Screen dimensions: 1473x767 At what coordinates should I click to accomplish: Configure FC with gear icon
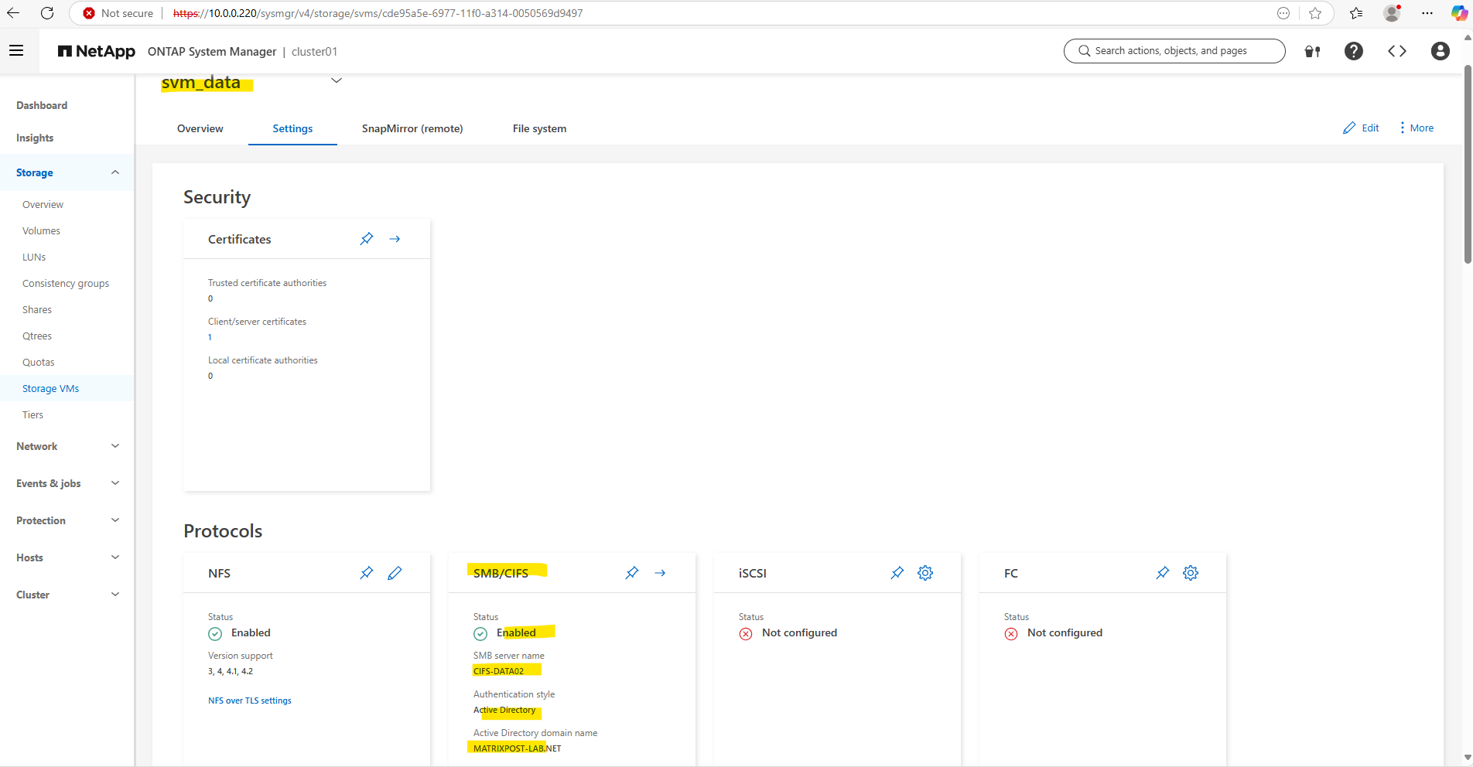click(x=1191, y=573)
